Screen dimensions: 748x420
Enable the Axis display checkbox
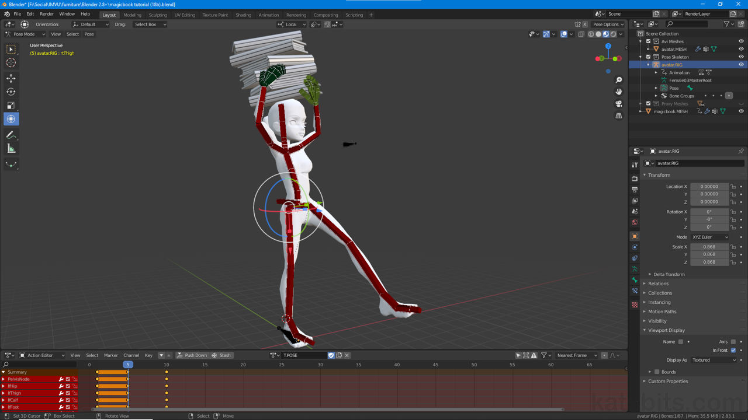pos(733,342)
